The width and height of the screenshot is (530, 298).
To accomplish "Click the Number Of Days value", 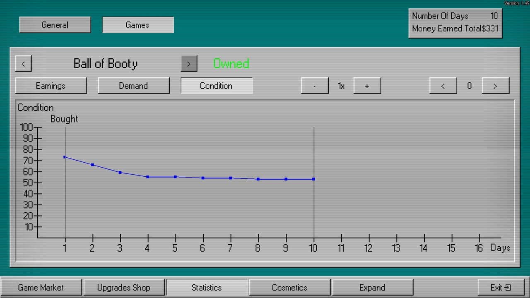I will point(494,16).
